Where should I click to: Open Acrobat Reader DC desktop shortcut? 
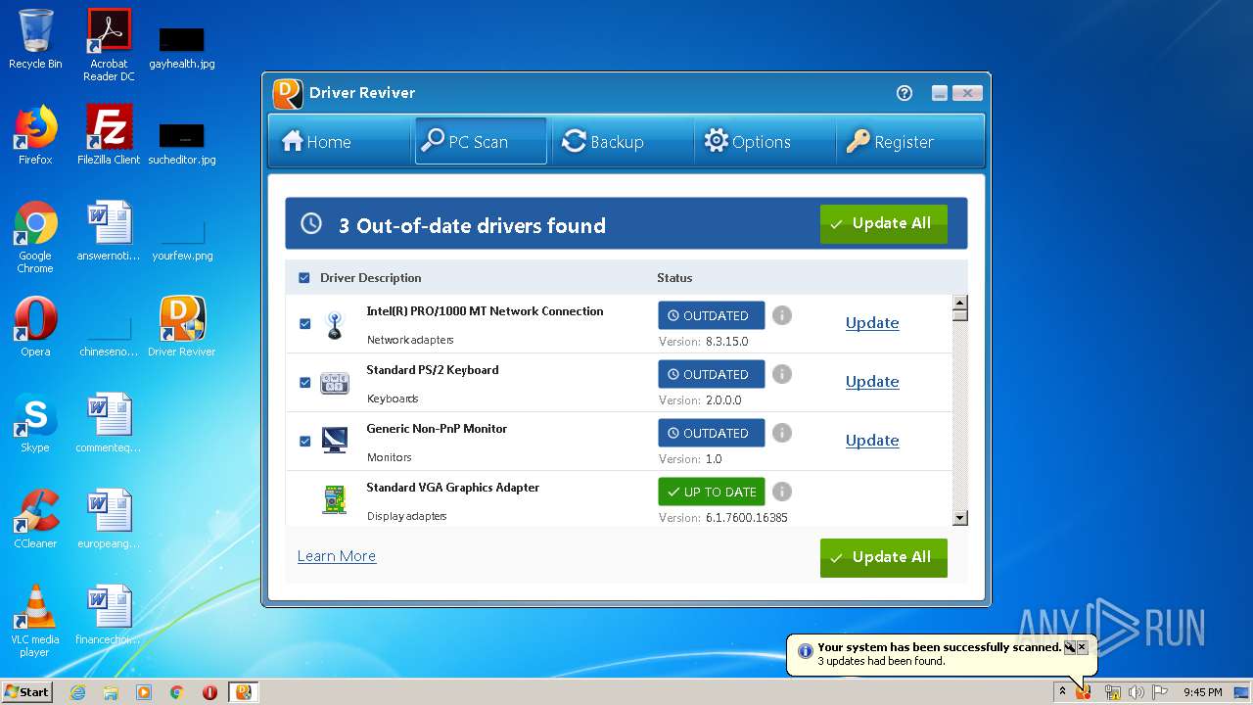pyautogui.click(x=109, y=45)
